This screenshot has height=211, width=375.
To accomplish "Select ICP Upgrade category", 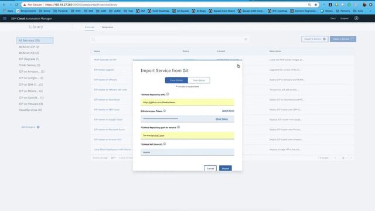I will pos(29,59).
